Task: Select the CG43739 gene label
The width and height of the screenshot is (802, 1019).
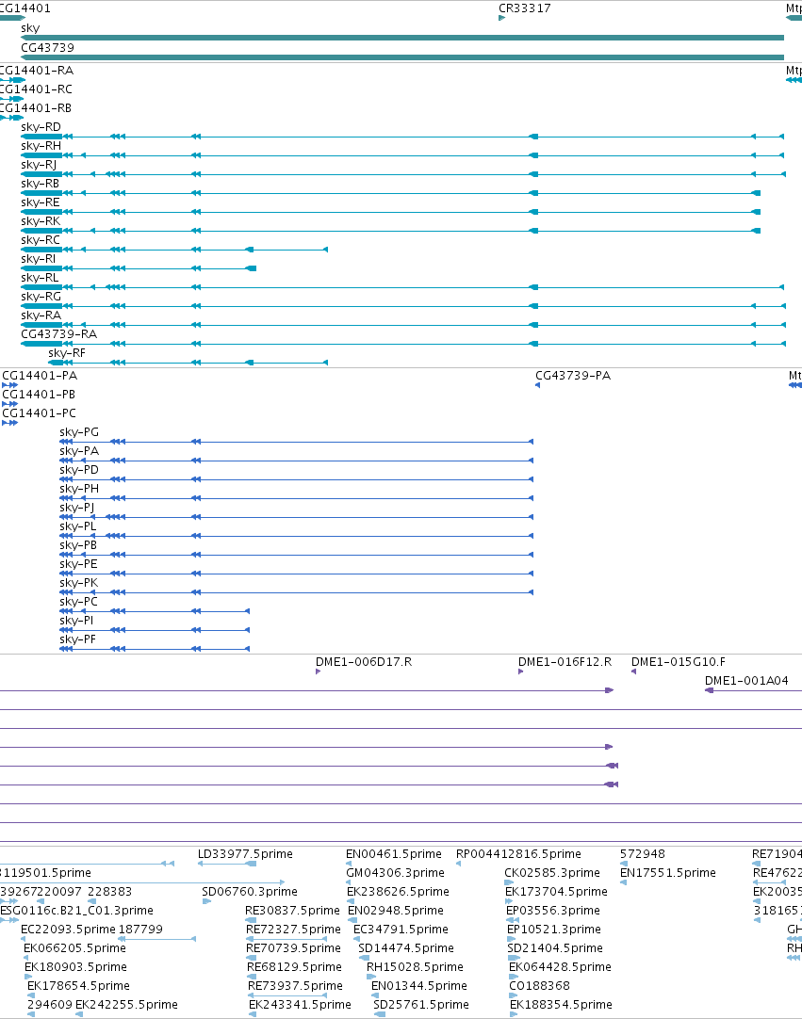Action: (47, 47)
